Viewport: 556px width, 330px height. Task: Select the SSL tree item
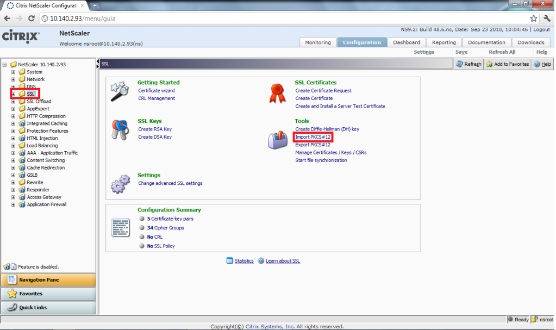click(x=30, y=94)
